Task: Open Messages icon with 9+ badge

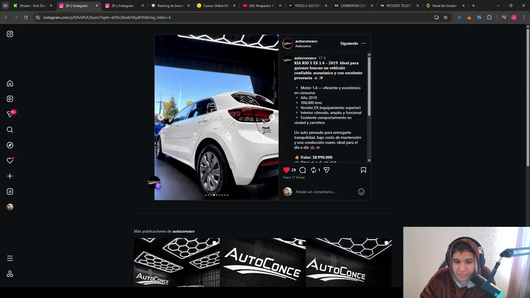Action: coord(10,114)
